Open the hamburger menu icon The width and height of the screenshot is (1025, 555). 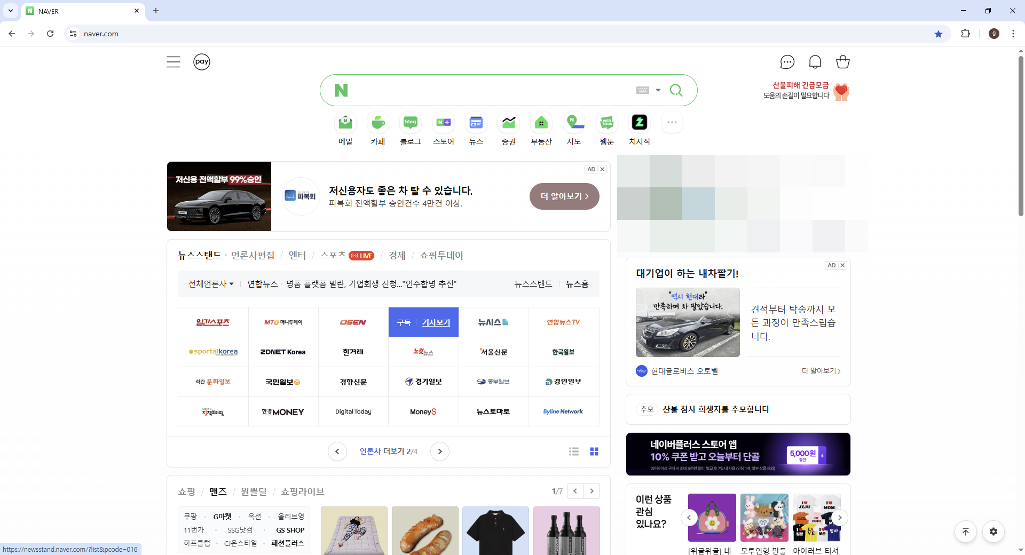click(x=174, y=62)
